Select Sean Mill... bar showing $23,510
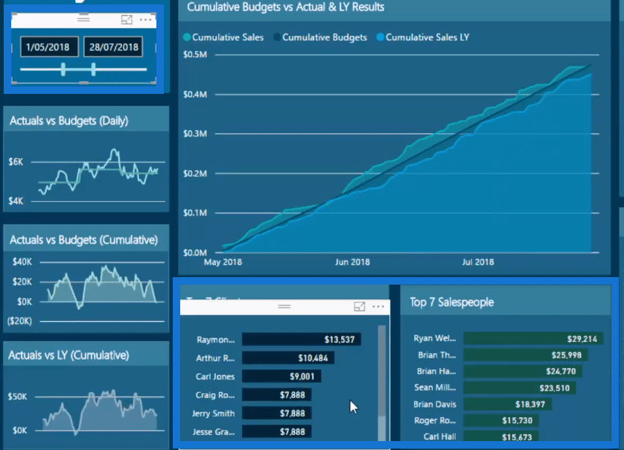Image resolution: width=624 pixels, height=450 pixels. [520, 387]
